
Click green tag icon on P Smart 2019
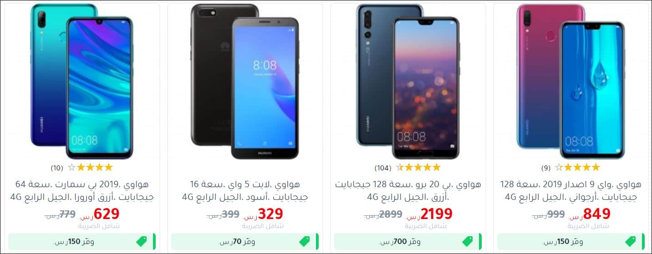[142, 241]
